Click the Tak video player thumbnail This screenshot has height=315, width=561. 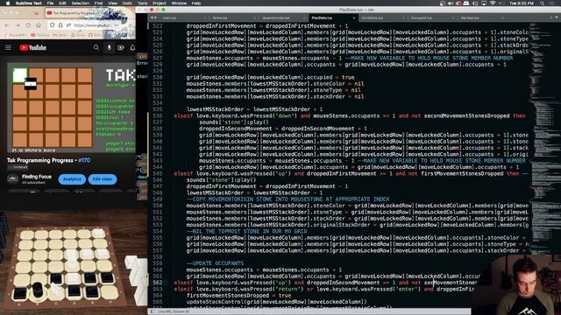pos(71,108)
